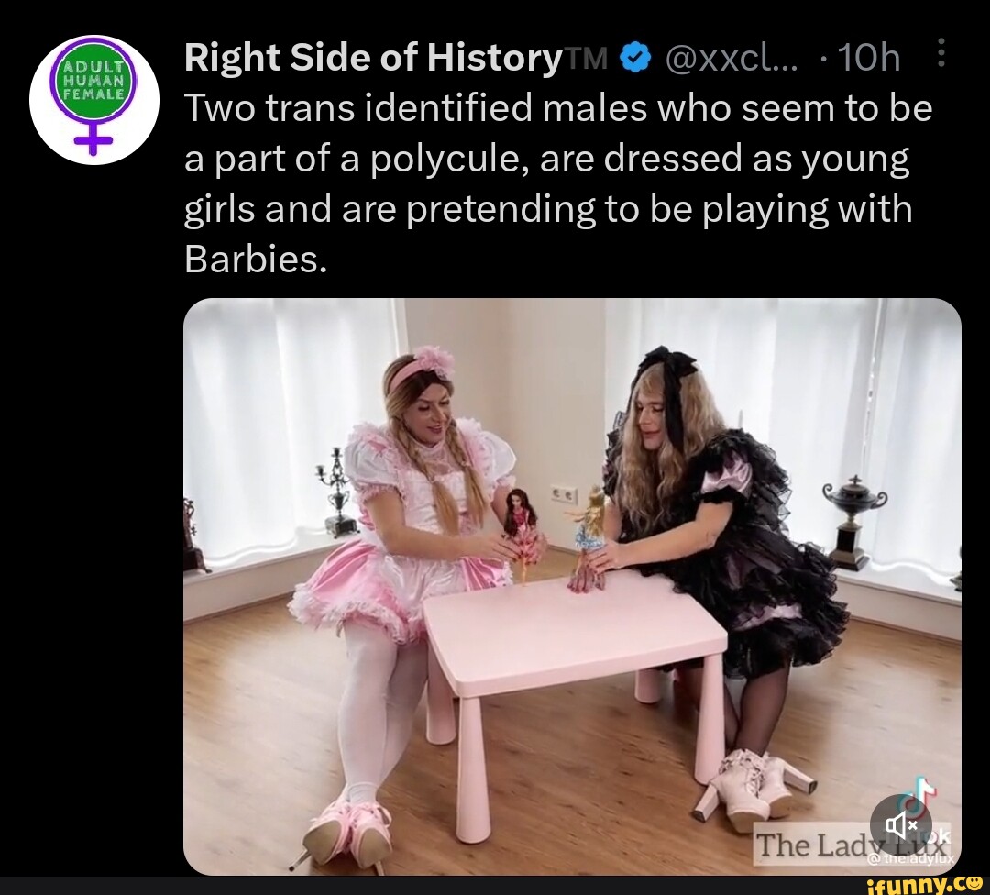Click the word 'Barbies.' in the tweet

tap(255, 260)
